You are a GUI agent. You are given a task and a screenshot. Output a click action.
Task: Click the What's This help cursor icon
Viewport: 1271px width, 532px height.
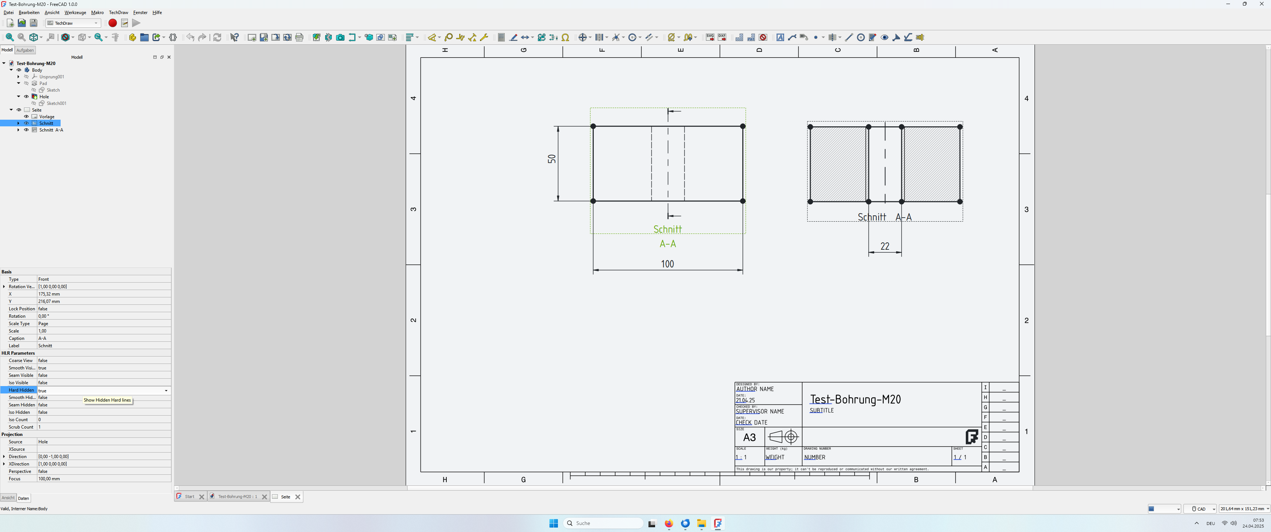pos(234,38)
